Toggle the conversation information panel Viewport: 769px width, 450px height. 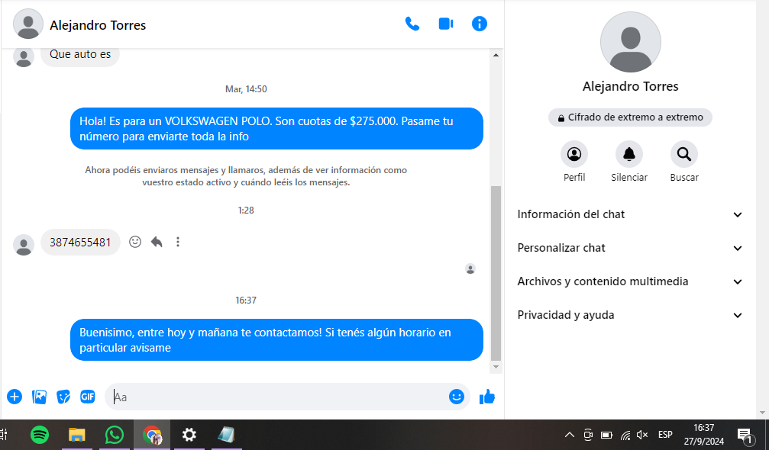coord(480,24)
